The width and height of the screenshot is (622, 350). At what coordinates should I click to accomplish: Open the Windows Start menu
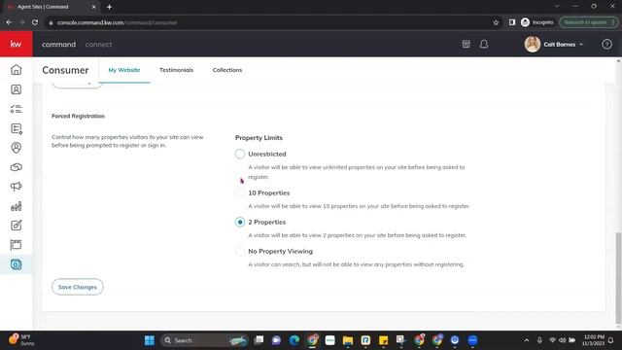point(150,340)
